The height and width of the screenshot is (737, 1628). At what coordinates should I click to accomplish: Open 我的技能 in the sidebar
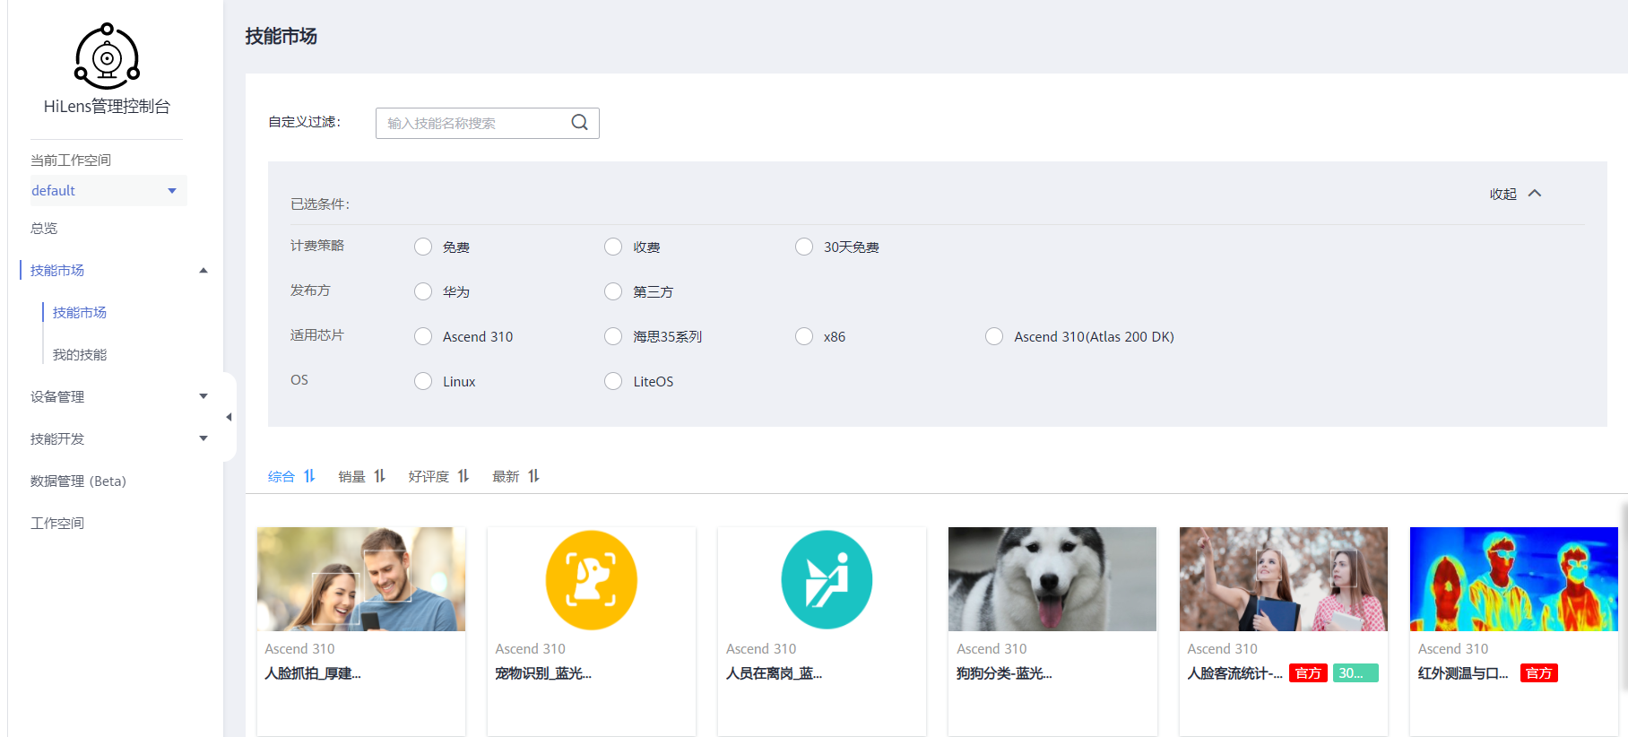[x=80, y=354]
